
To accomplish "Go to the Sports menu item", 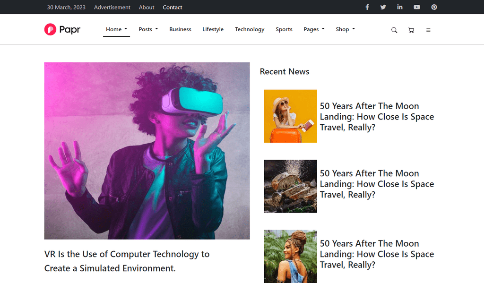I will (x=284, y=29).
